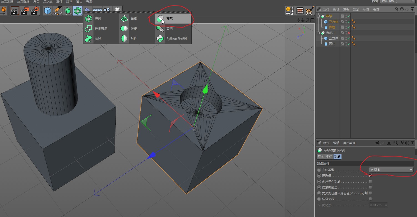This screenshot has width=417, height=217.
Task: Select 圆柱 under 布尔.1
Action: [x=332, y=44]
